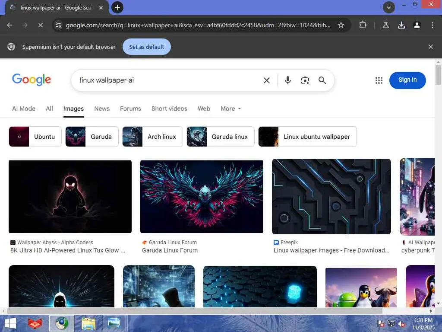
Task: Filter by the Garuda chip
Action: point(92,137)
